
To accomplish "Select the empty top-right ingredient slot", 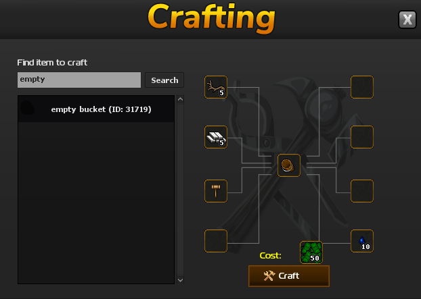I will click(x=362, y=87).
